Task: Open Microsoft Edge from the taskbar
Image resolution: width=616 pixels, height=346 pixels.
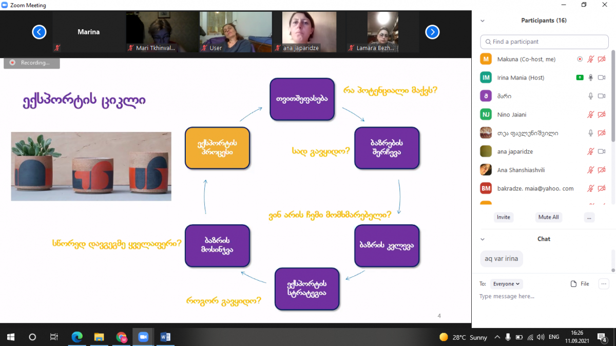Action: 77,337
